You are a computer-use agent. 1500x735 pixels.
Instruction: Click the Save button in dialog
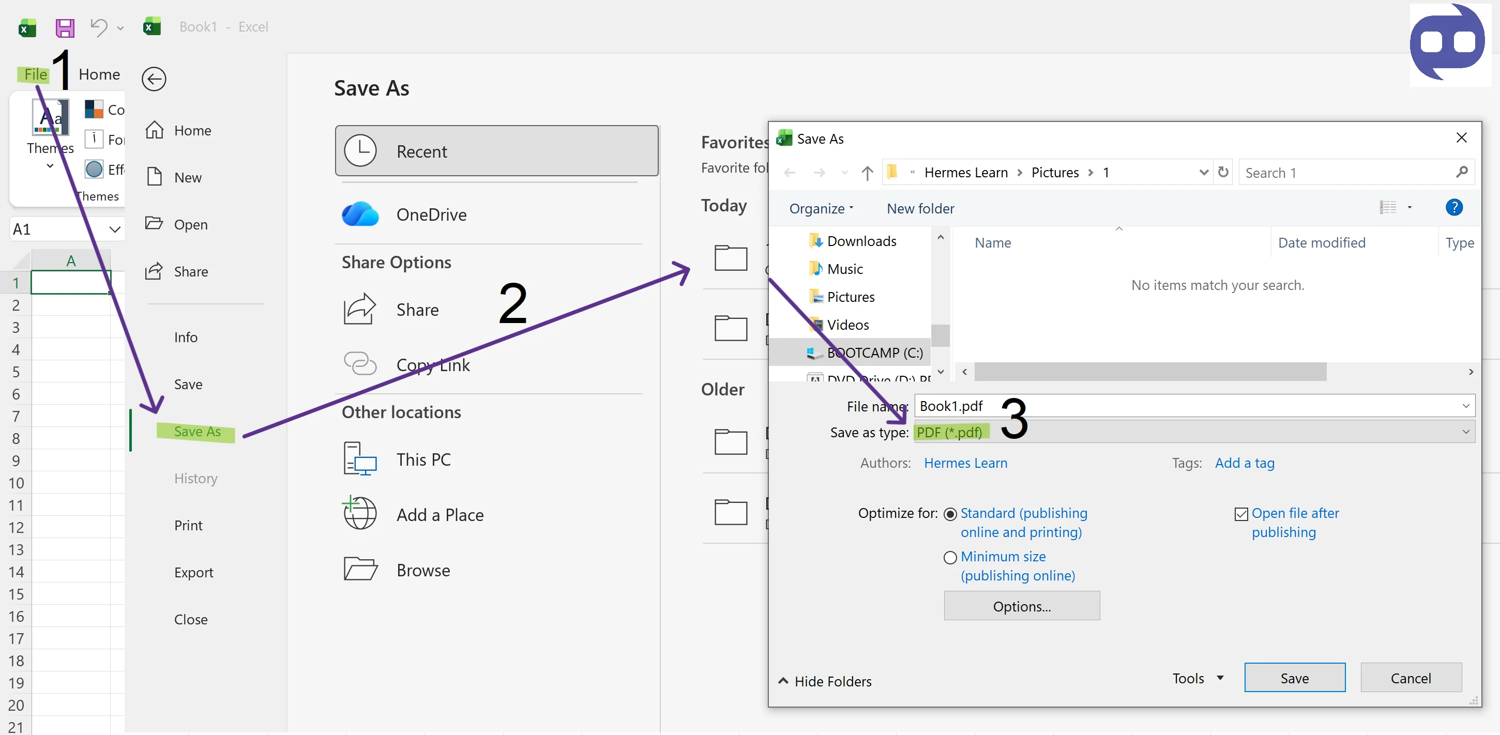tap(1294, 678)
